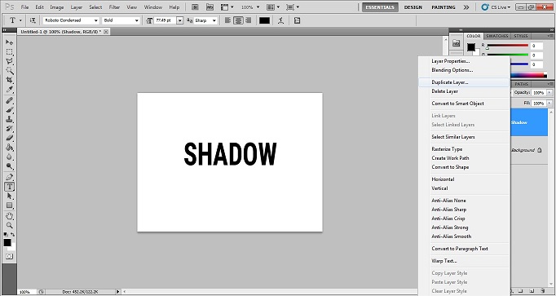The width and height of the screenshot is (556, 296).
Task: Switch to the Styles tab
Action: [521, 36]
